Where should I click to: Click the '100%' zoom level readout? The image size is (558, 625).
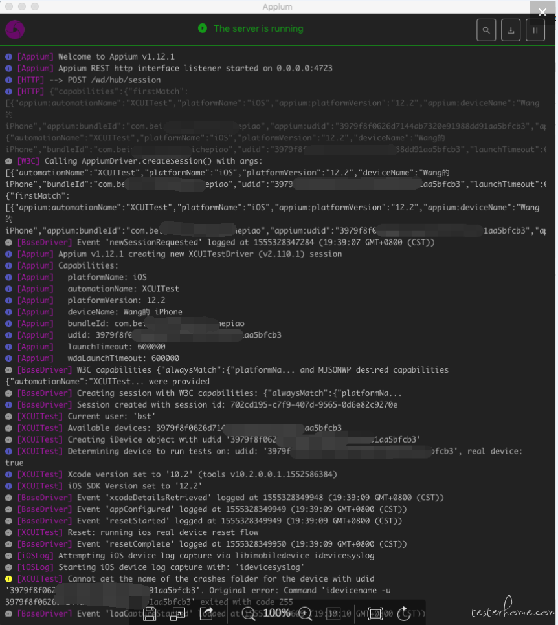pos(277,613)
